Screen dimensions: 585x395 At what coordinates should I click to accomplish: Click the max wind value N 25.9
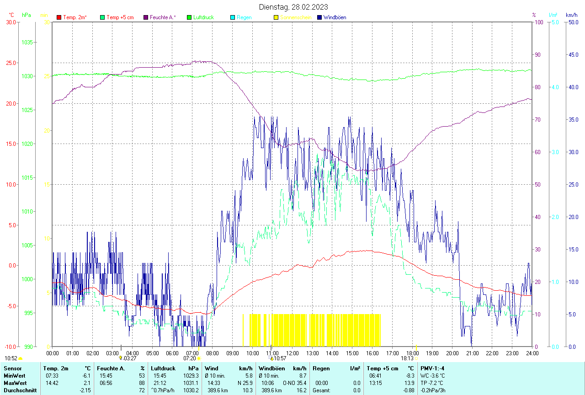click(245, 383)
